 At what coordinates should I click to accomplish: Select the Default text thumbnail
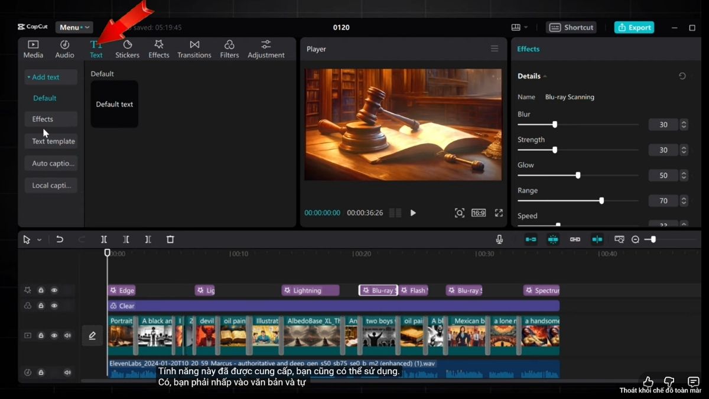click(114, 104)
